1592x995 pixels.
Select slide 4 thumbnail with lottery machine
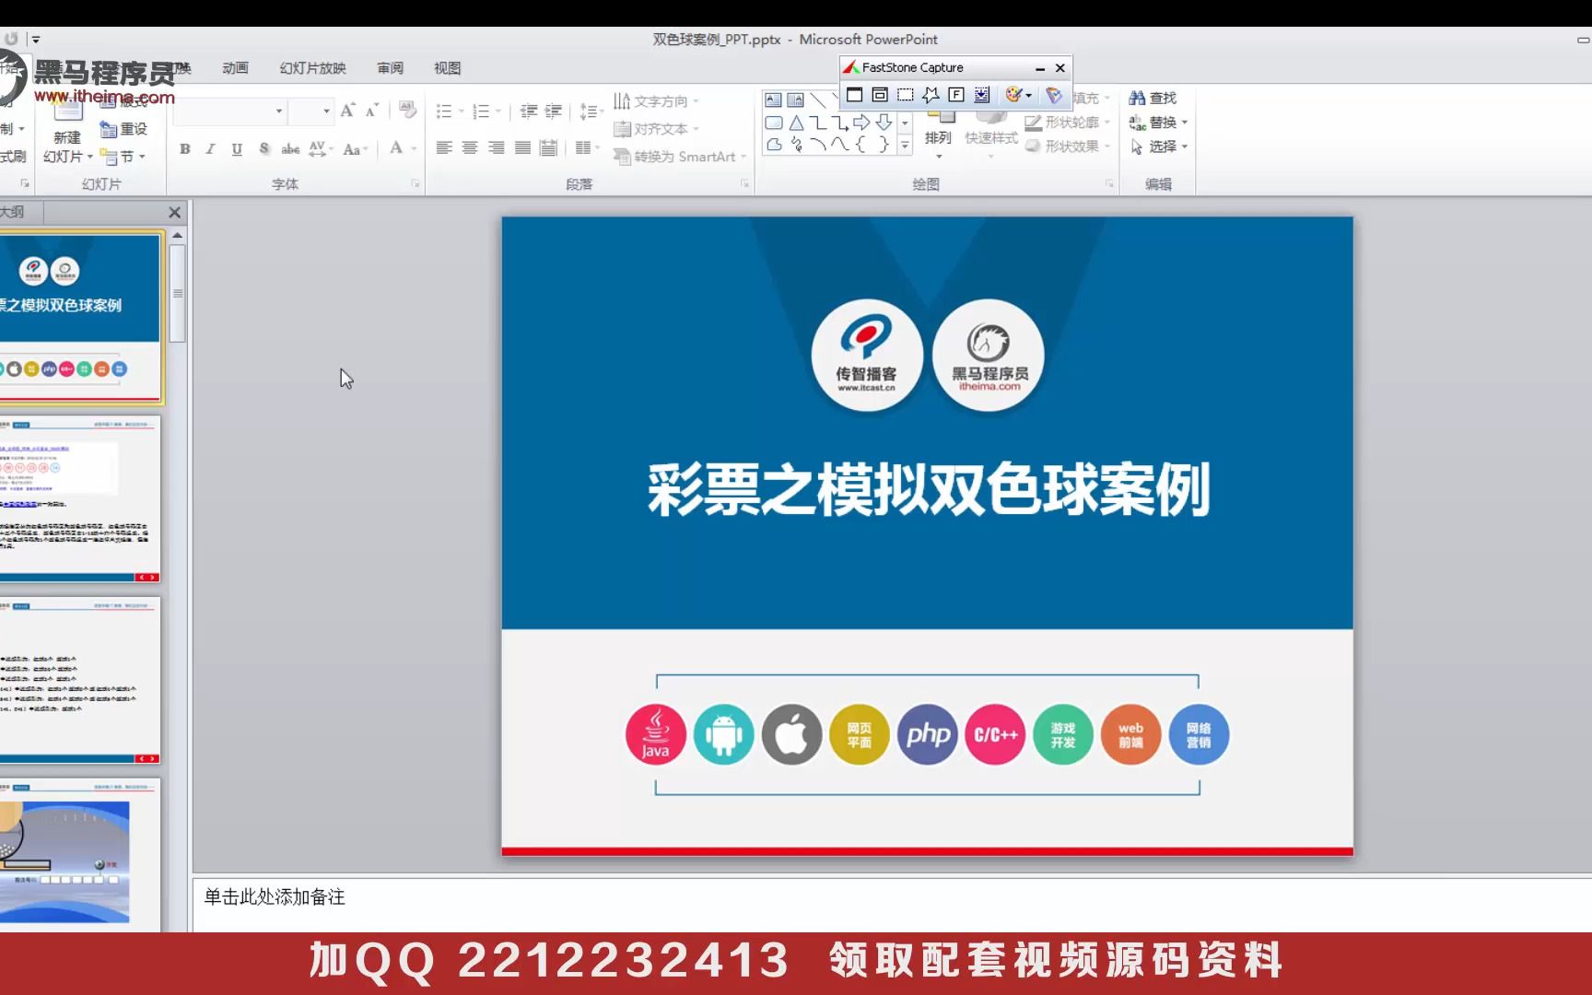(80, 855)
